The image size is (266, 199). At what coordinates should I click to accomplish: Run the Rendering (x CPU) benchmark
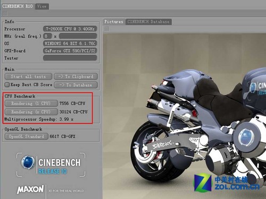[x=31, y=112]
